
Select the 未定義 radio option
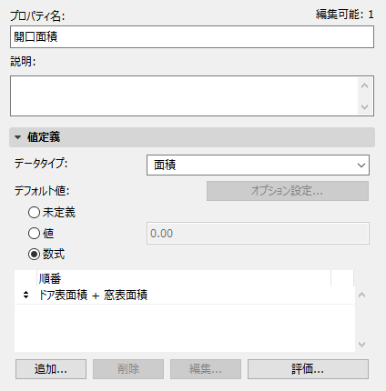[34, 213]
